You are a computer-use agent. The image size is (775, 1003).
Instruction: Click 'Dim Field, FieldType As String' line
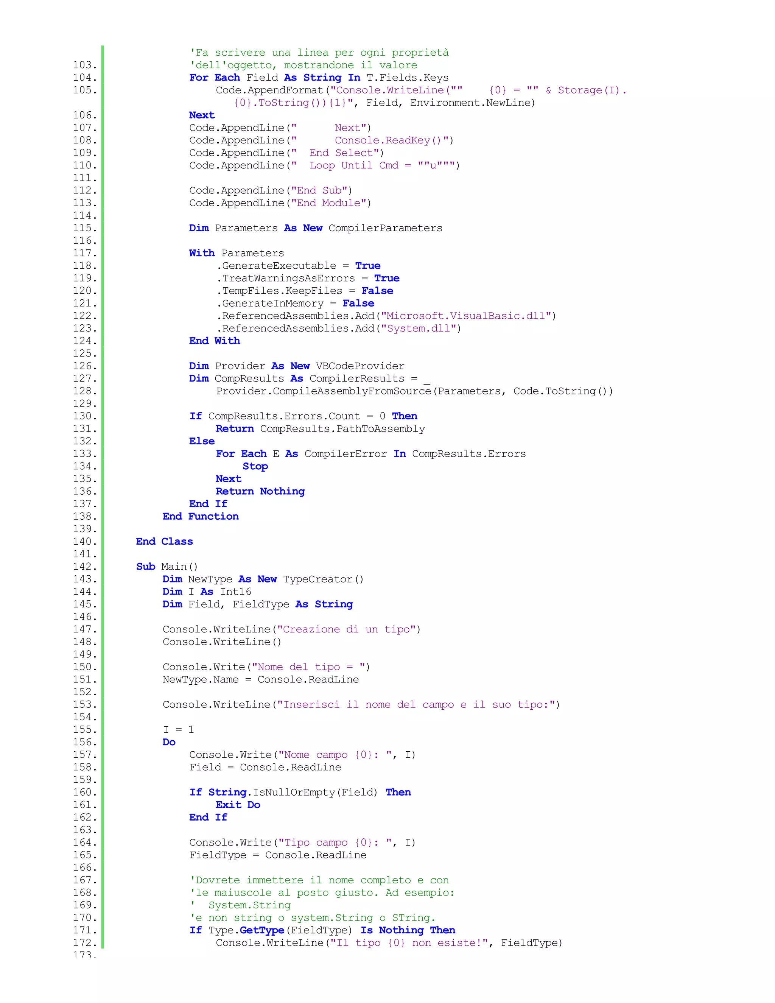click(x=258, y=604)
